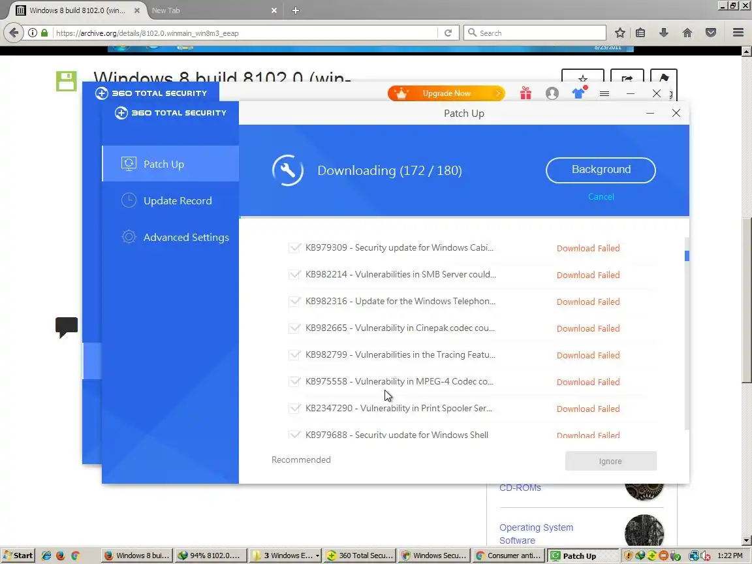752x564 pixels.
Task: Click the Operating System Software thumbnail
Action: [x=644, y=531]
